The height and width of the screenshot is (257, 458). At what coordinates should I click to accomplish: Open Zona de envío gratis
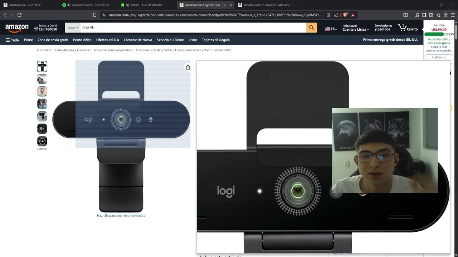point(53,40)
